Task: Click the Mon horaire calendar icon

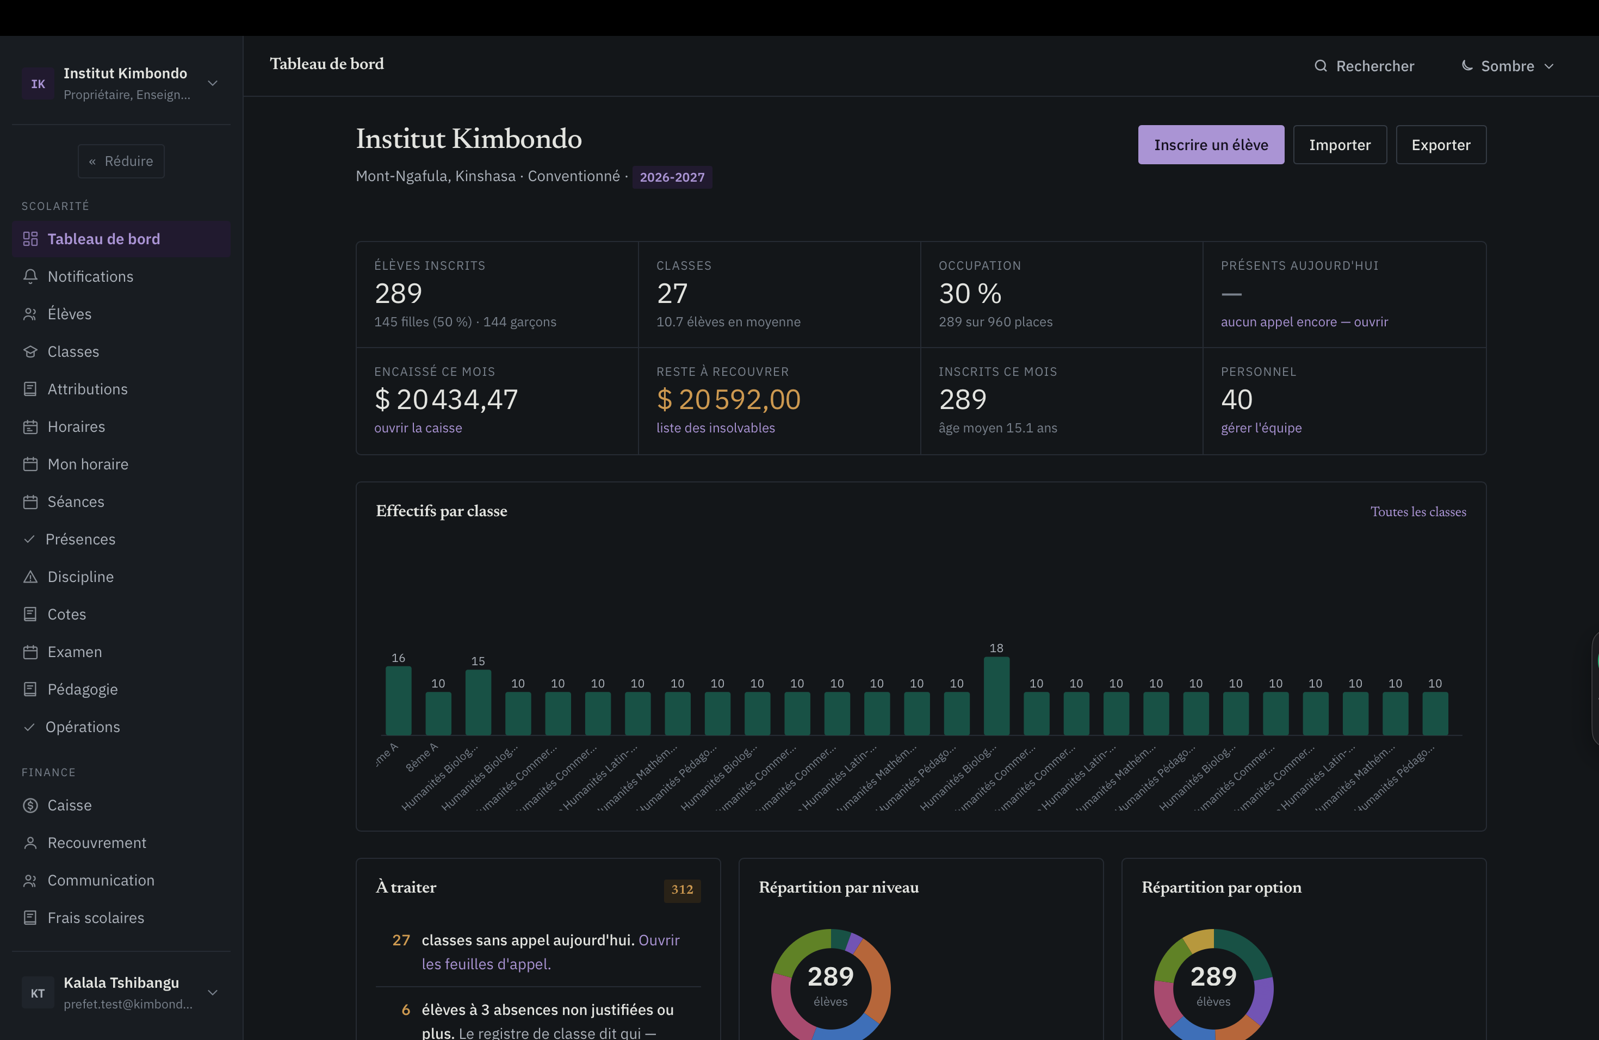Action: [30, 464]
